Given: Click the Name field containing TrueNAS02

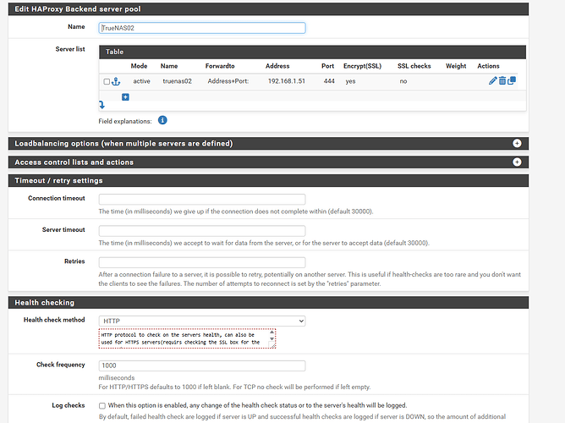Looking at the screenshot, I should [x=201, y=27].
